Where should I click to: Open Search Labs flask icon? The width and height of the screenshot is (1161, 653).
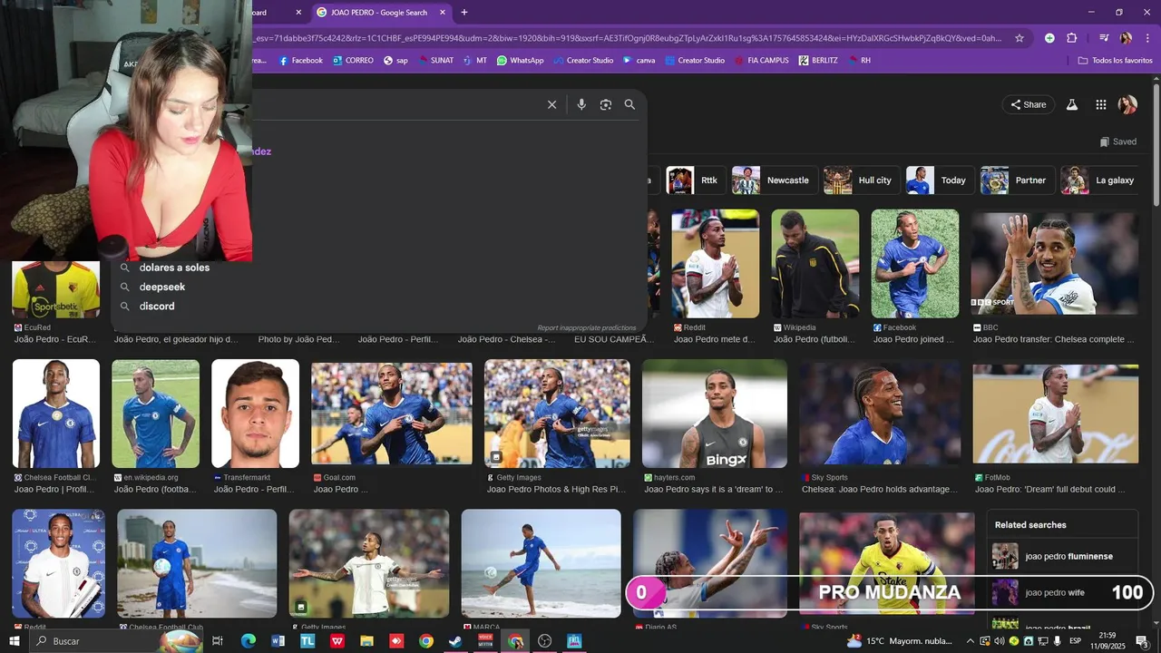1071,104
